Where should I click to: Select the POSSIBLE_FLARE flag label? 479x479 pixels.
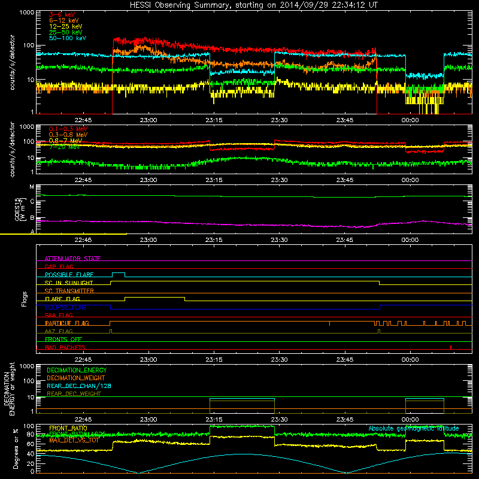[x=69, y=275]
